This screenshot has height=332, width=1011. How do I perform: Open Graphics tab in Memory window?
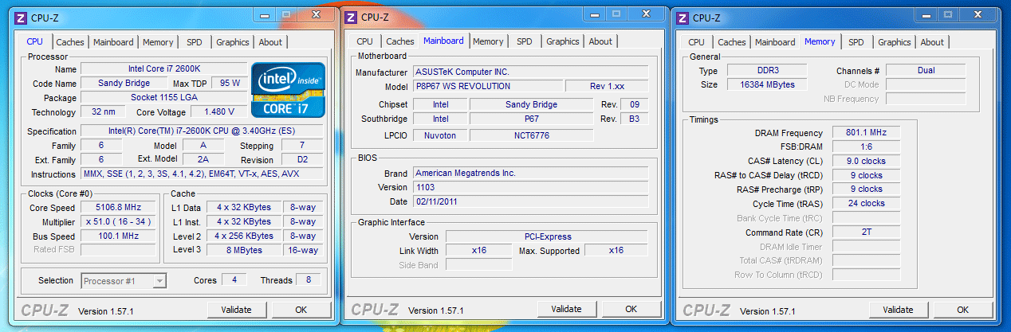895,42
